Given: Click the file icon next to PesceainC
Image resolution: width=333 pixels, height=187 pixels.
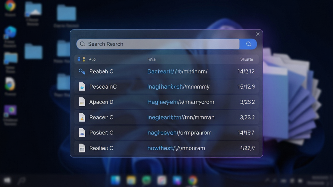Looking at the screenshot, I should pos(82,87).
